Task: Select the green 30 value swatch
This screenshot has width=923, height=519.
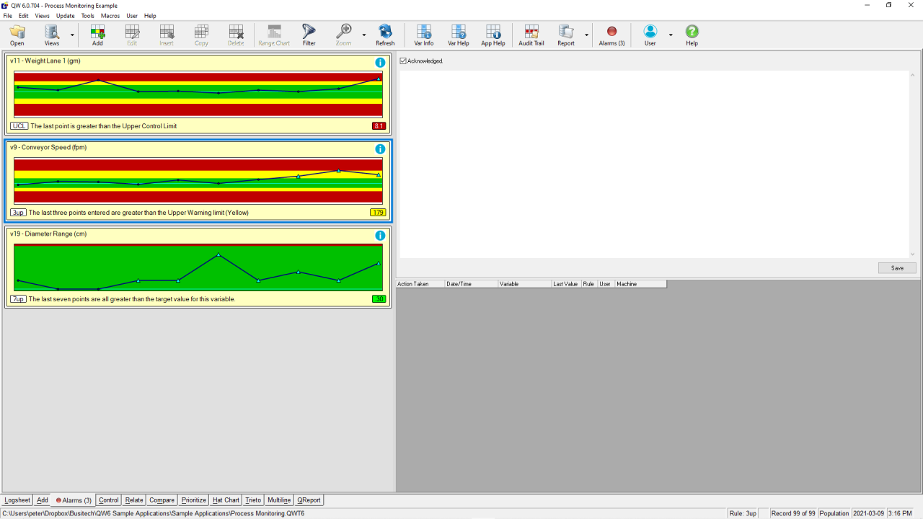Action: tap(379, 299)
